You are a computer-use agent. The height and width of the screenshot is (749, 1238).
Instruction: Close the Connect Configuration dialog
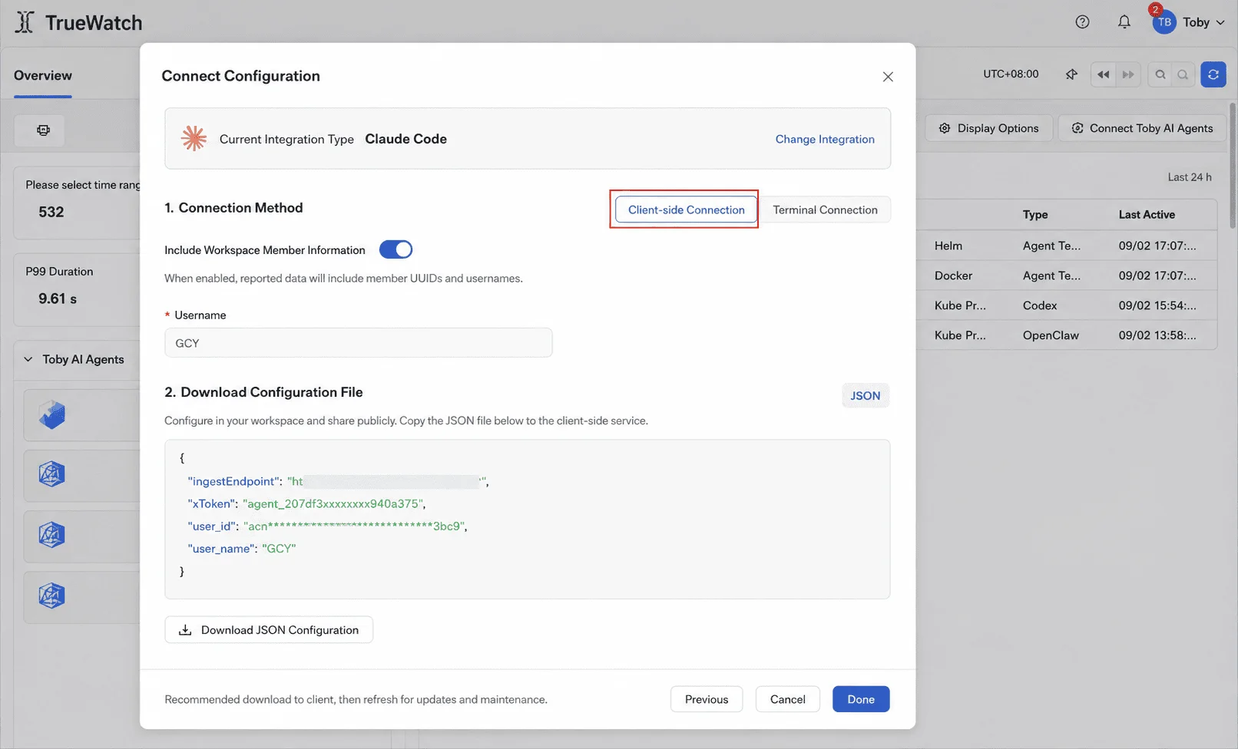(x=888, y=77)
